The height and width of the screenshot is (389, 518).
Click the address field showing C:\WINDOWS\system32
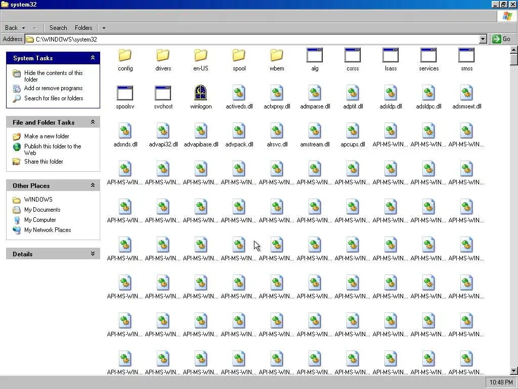[x=253, y=39]
